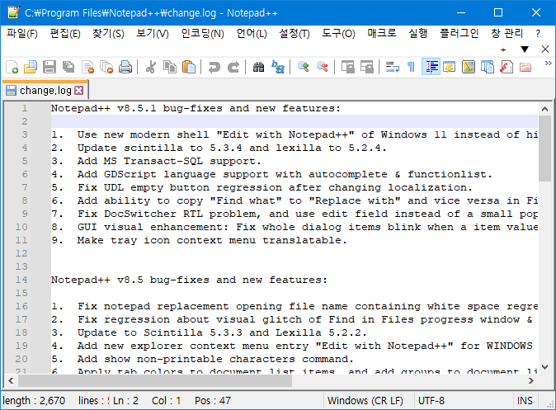Viewport: 556px width, 410px height.
Task: Close document with the X beside the triangle
Action: (545, 49)
